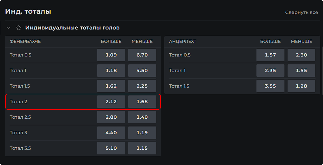Image resolution: width=323 pixels, height=165 pixels.
Task: Pick Андерлехт Тотал 1.5 Меньше at 1.28
Action: point(301,86)
